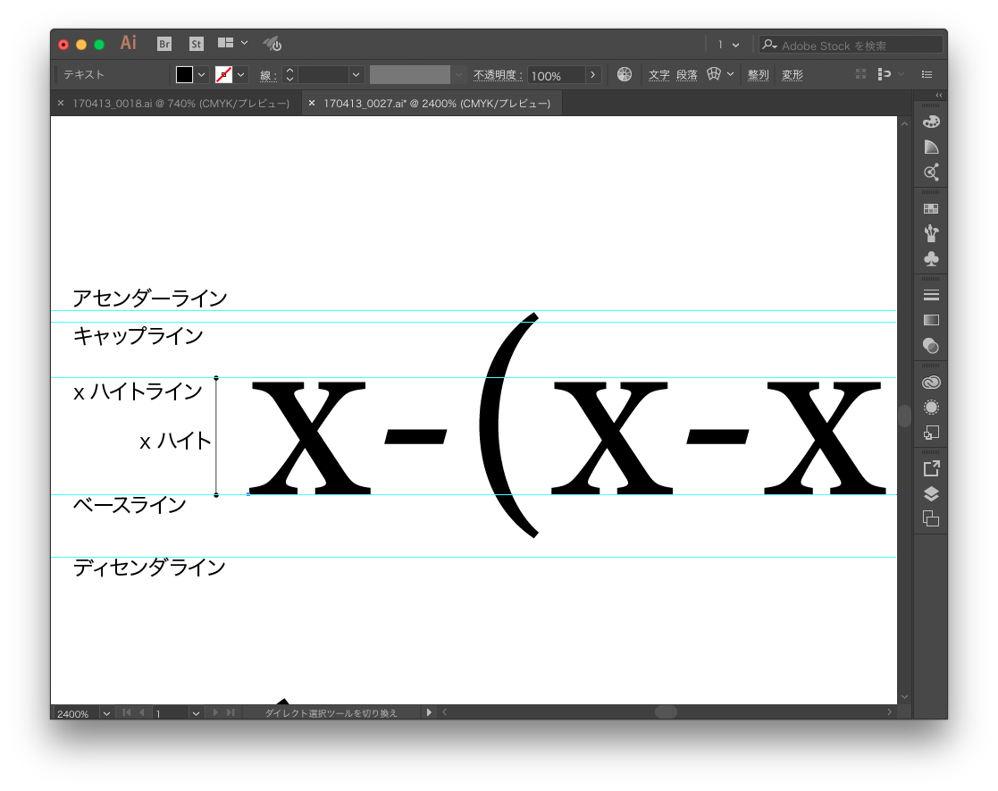The image size is (998, 791).
Task: Open the Brushes panel
Action: point(930,233)
